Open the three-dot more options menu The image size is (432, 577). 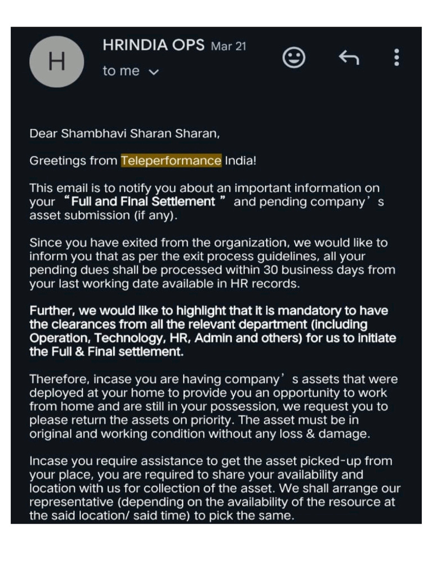coord(397,57)
